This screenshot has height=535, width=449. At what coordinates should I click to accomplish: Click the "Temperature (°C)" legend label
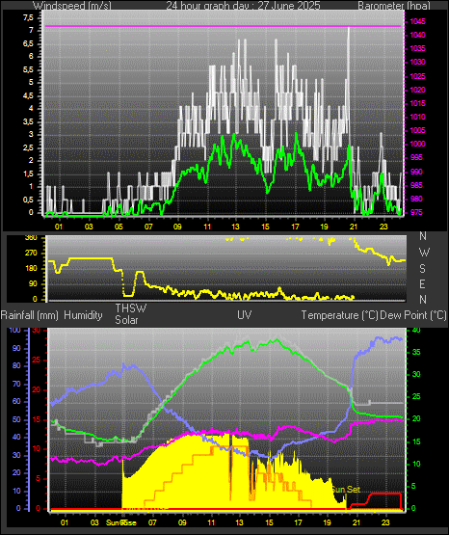(x=339, y=315)
